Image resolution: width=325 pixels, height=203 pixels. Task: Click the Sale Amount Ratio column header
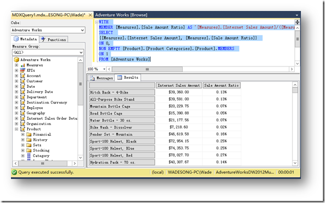(x=221, y=85)
